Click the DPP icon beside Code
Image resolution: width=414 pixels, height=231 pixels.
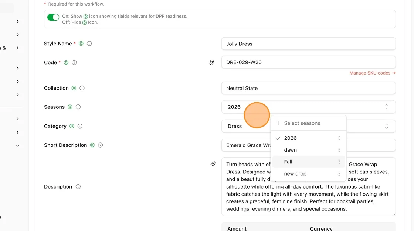coord(66,62)
